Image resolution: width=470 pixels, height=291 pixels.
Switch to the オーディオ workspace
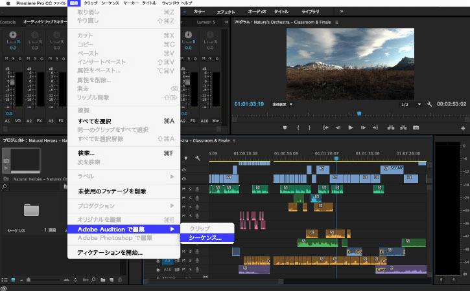click(257, 12)
